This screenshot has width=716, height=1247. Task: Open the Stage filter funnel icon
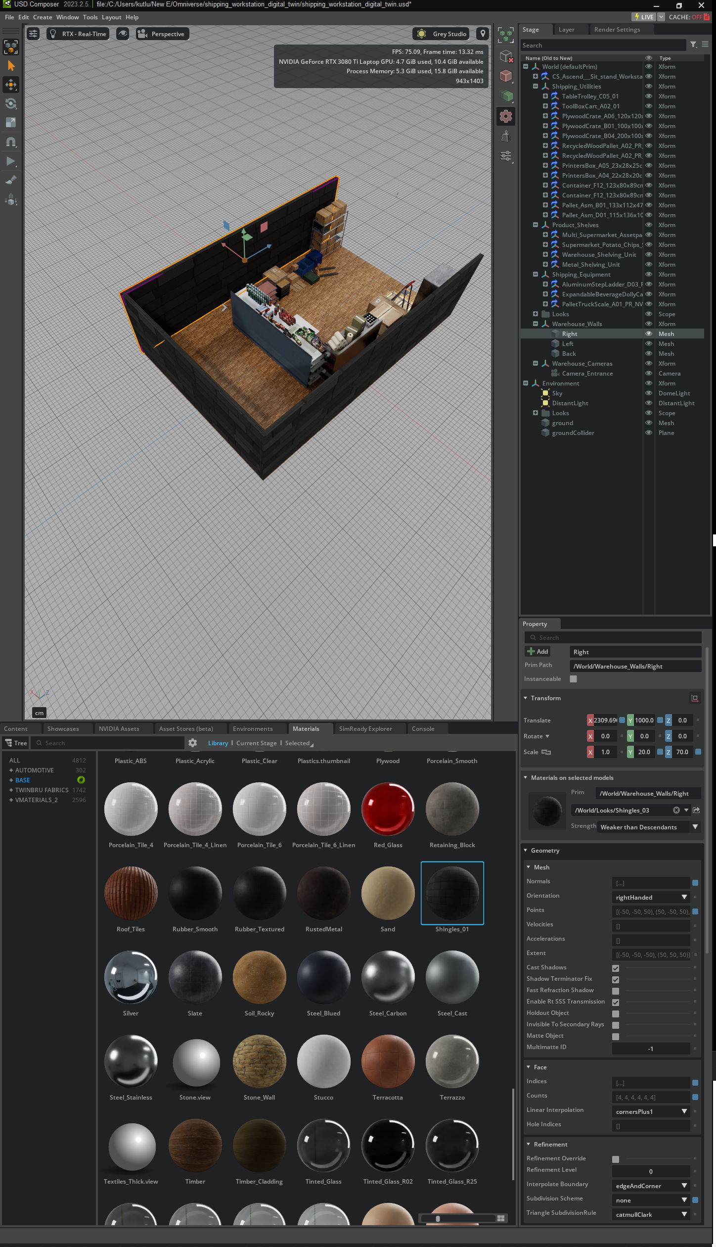(x=694, y=45)
